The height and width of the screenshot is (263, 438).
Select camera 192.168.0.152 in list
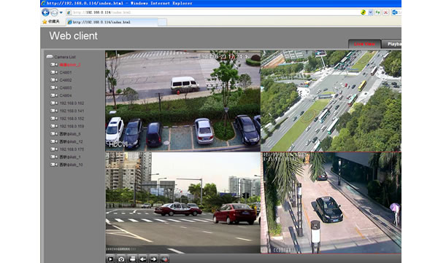coord(72,119)
